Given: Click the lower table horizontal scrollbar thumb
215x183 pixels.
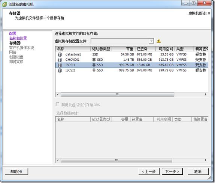Looking at the screenshot, I should pyautogui.click(x=116, y=160).
